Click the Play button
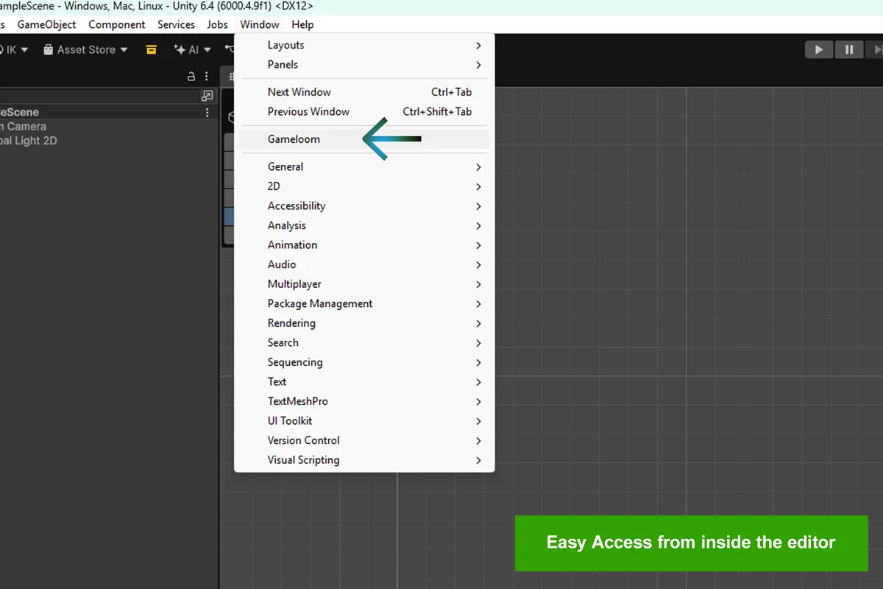 coord(818,49)
